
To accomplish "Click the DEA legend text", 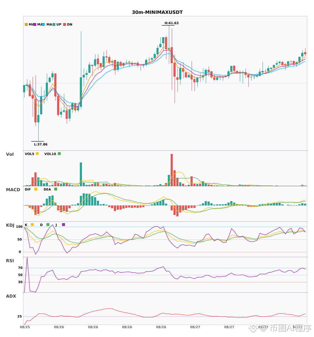I will click(x=47, y=189).
